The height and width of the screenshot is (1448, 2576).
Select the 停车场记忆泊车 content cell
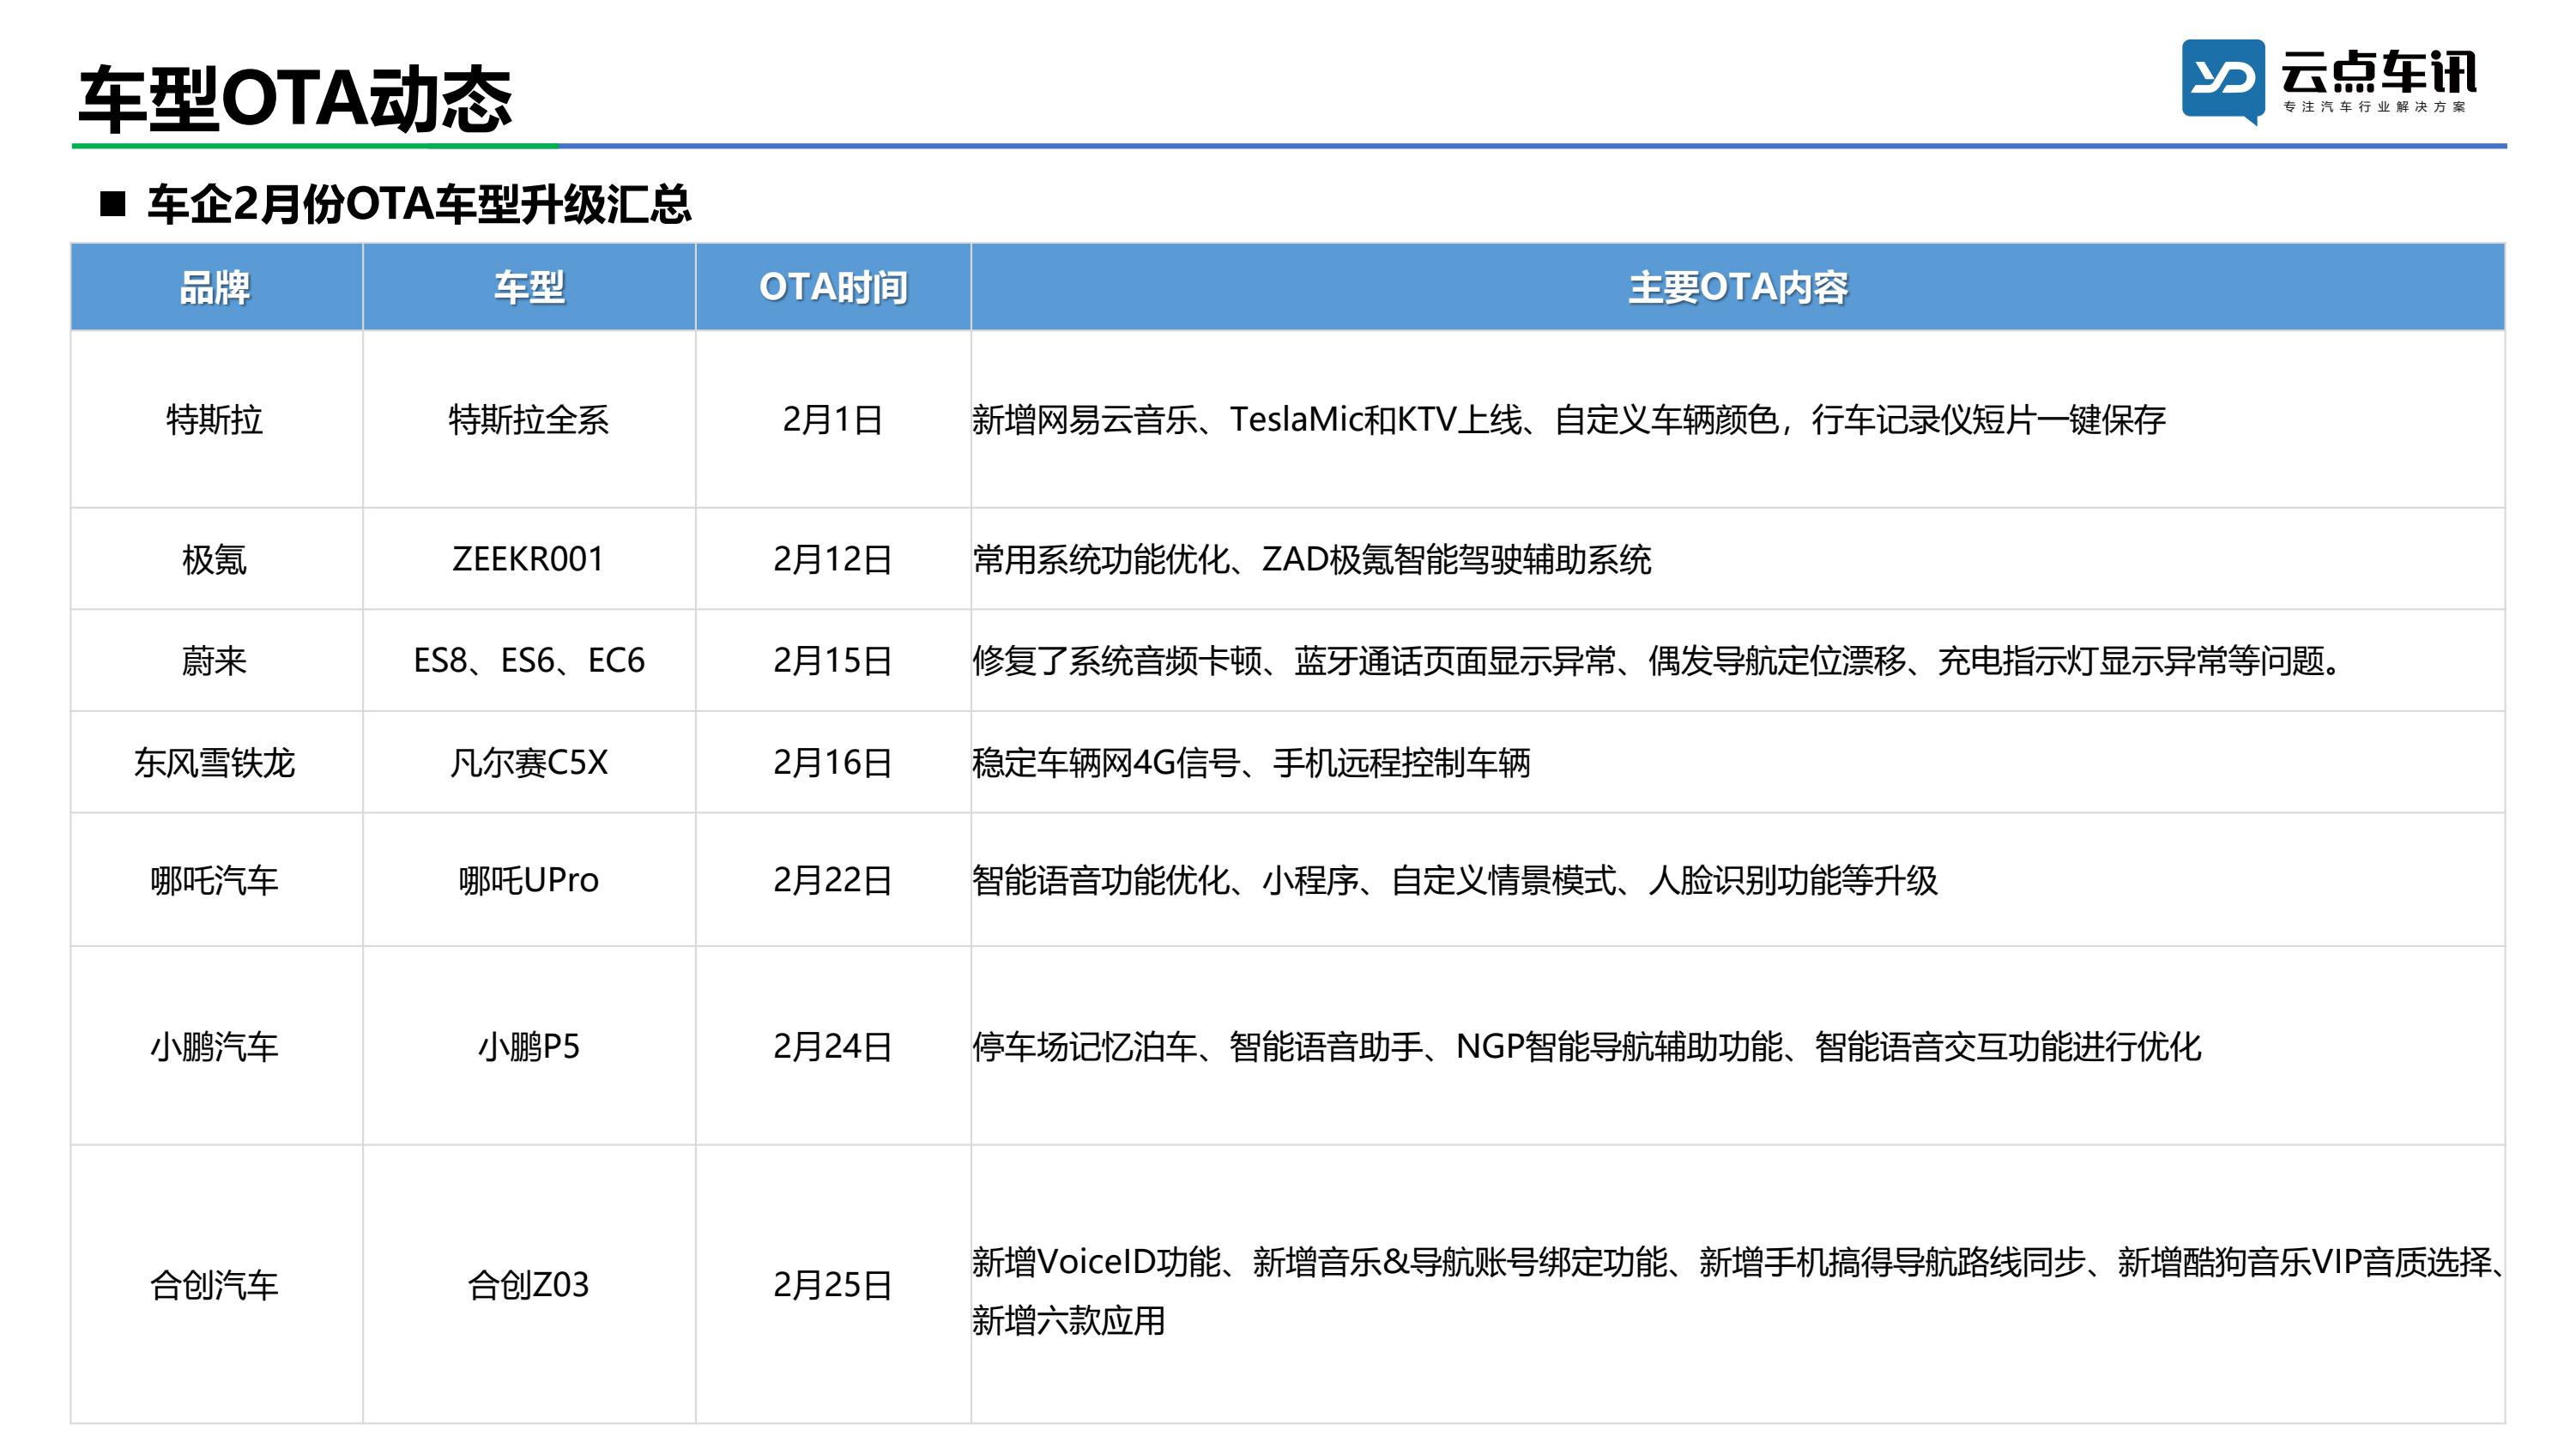[x=1738, y=1046]
